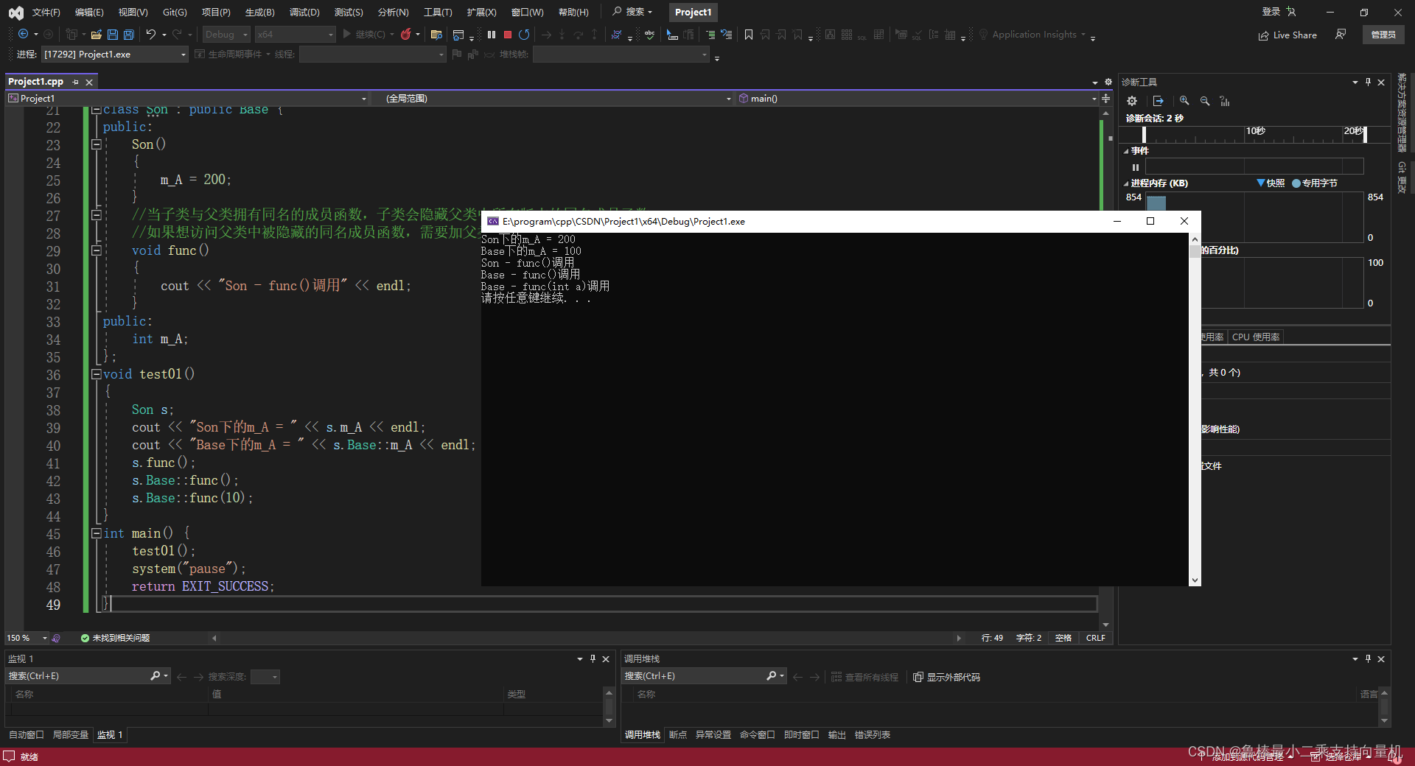The width and height of the screenshot is (1415, 766).
Task: Collapse the int main() fold marker
Action: (97, 533)
